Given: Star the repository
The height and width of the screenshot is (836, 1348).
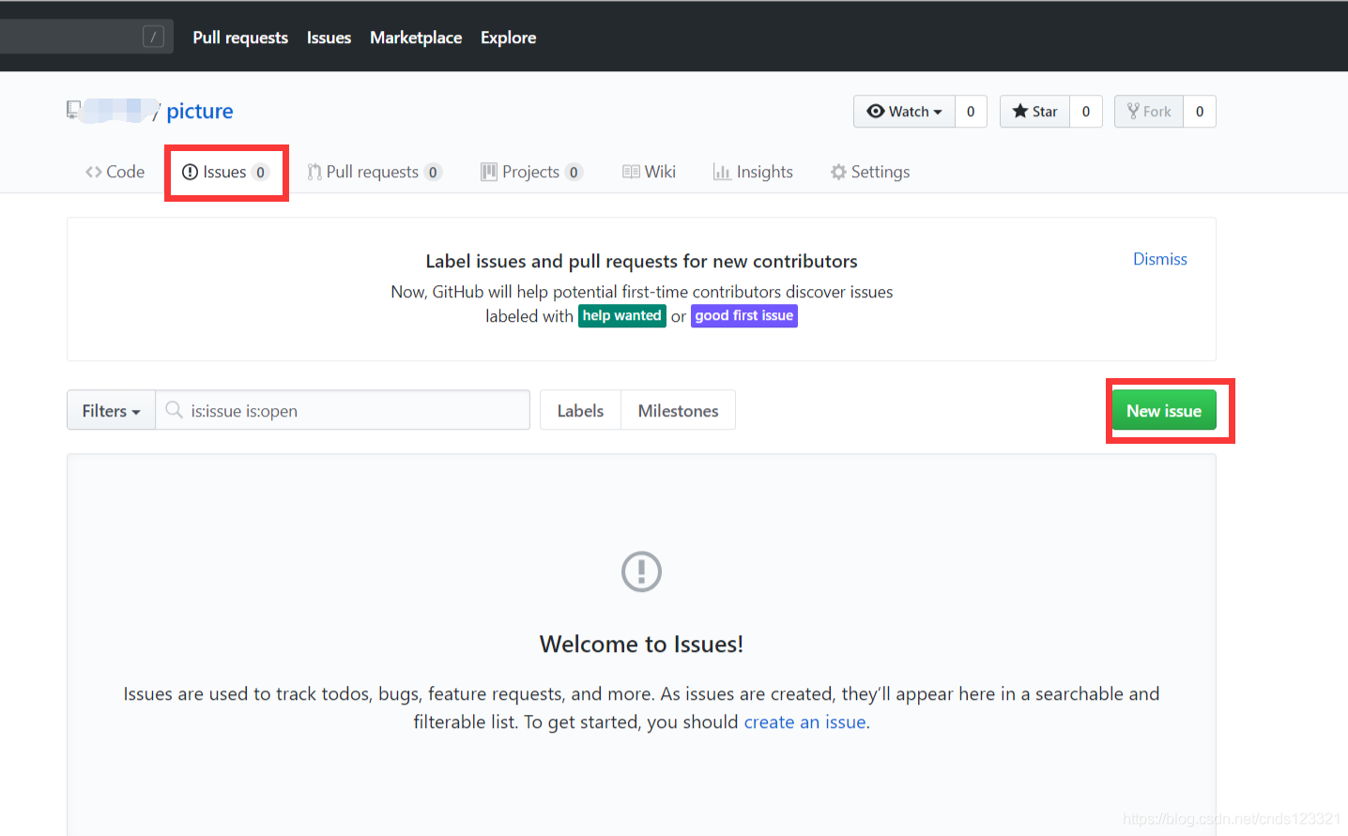Looking at the screenshot, I should coord(1034,111).
